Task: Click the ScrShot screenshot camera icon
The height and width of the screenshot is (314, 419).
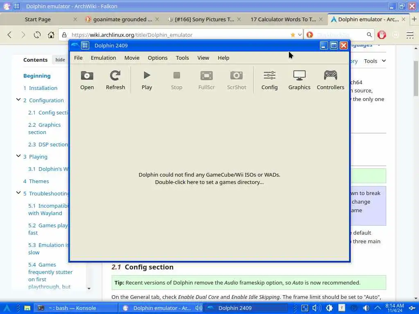Action: [x=237, y=80]
